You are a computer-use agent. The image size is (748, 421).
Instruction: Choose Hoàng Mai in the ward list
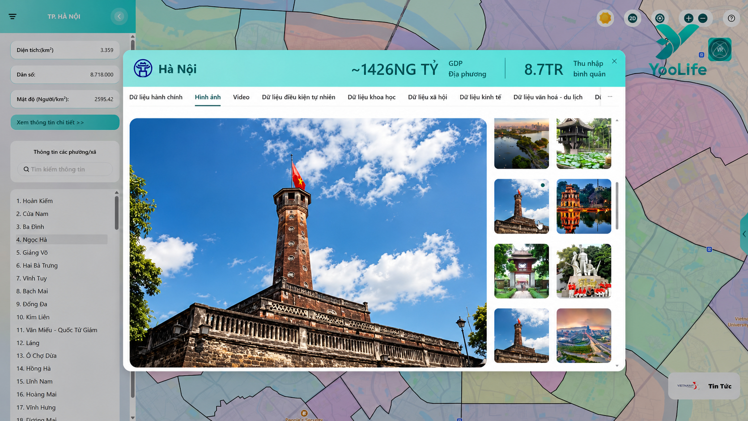tap(36, 395)
